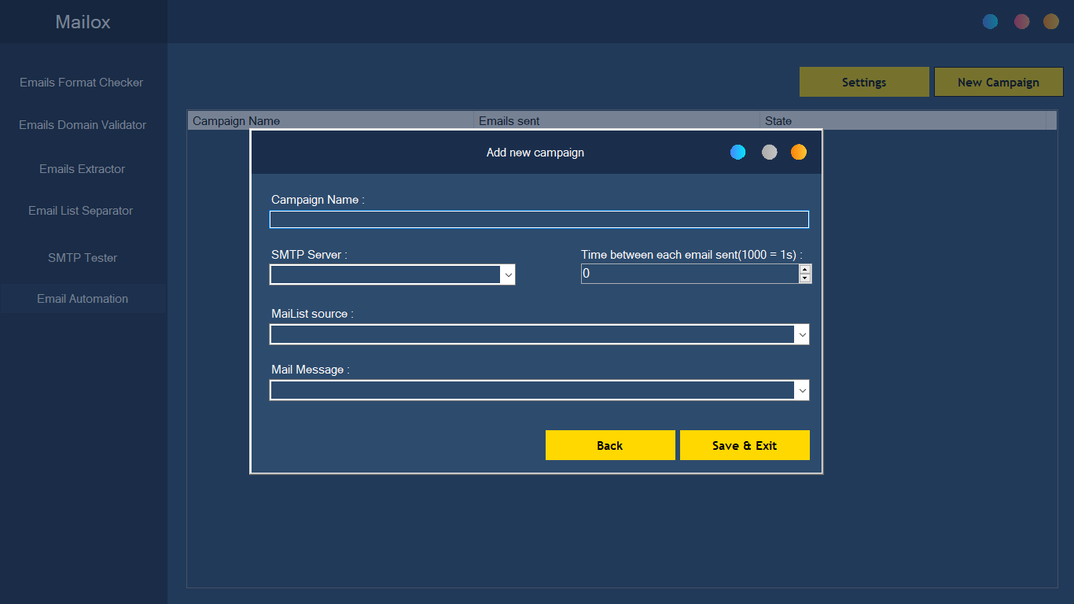Click the blue circle in the top-right corner
This screenshot has height=604, width=1074.
[x=991, y=21]
